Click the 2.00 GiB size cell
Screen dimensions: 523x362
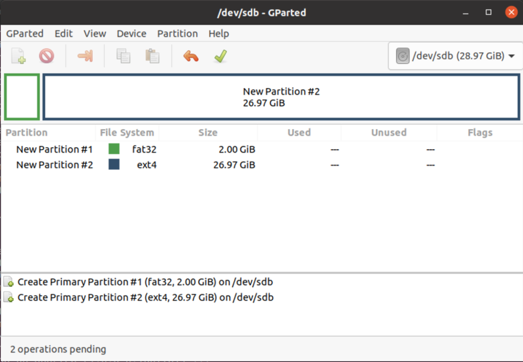(237, 149)
